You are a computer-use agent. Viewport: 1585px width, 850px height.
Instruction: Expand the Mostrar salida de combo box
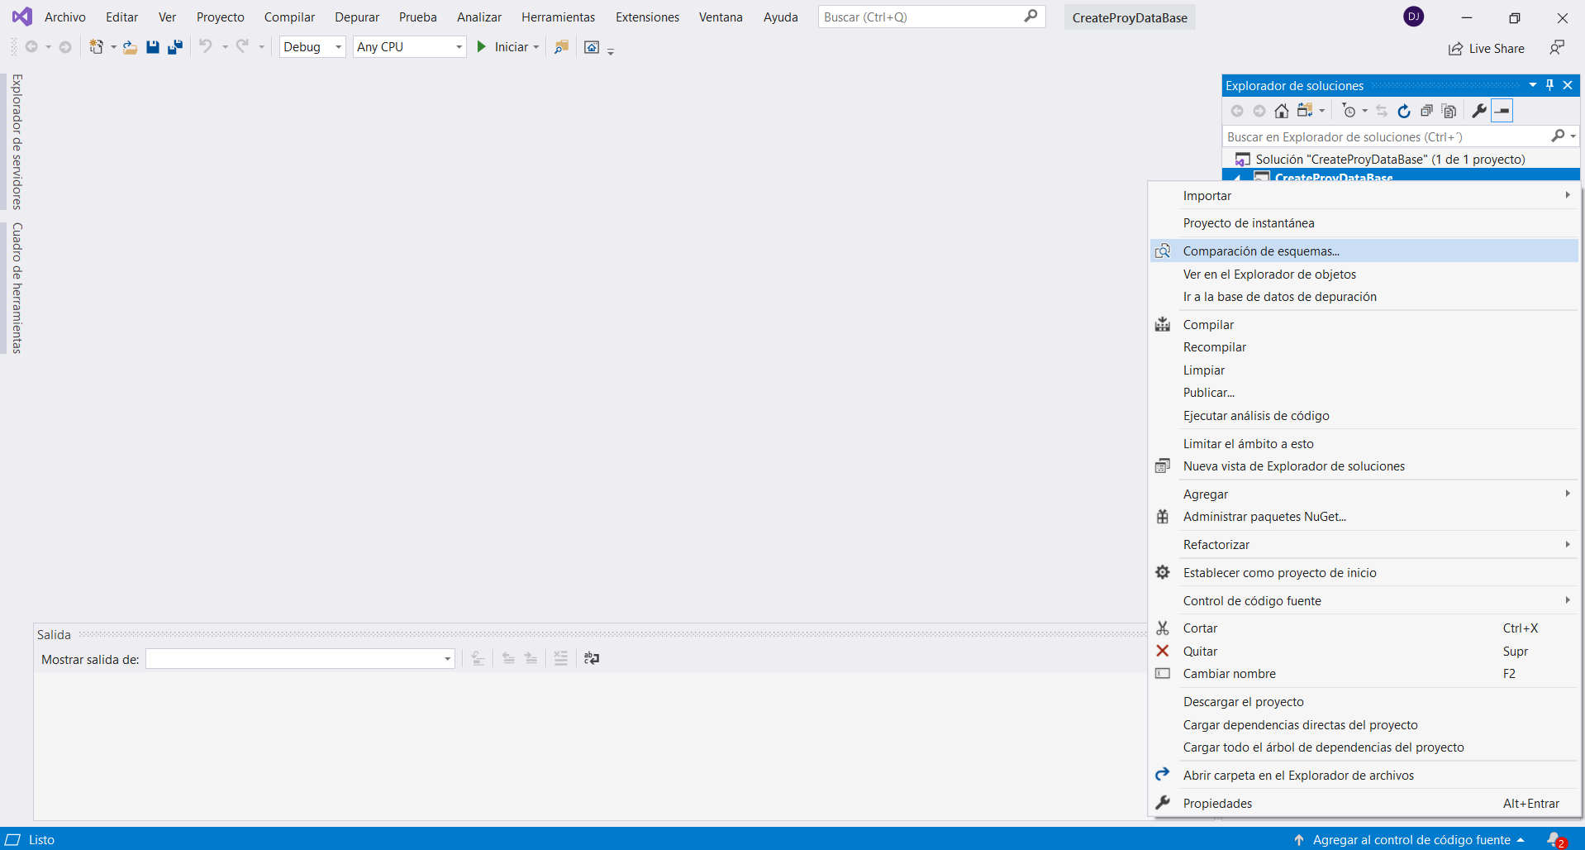[447, 659]
